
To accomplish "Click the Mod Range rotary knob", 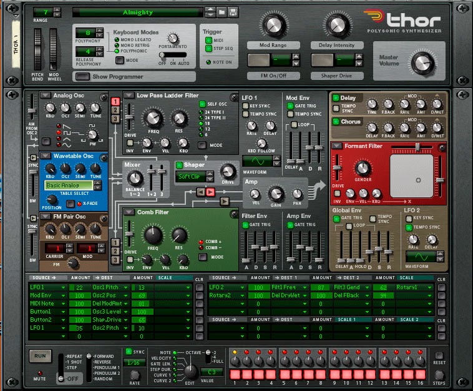I will point(274,25).
